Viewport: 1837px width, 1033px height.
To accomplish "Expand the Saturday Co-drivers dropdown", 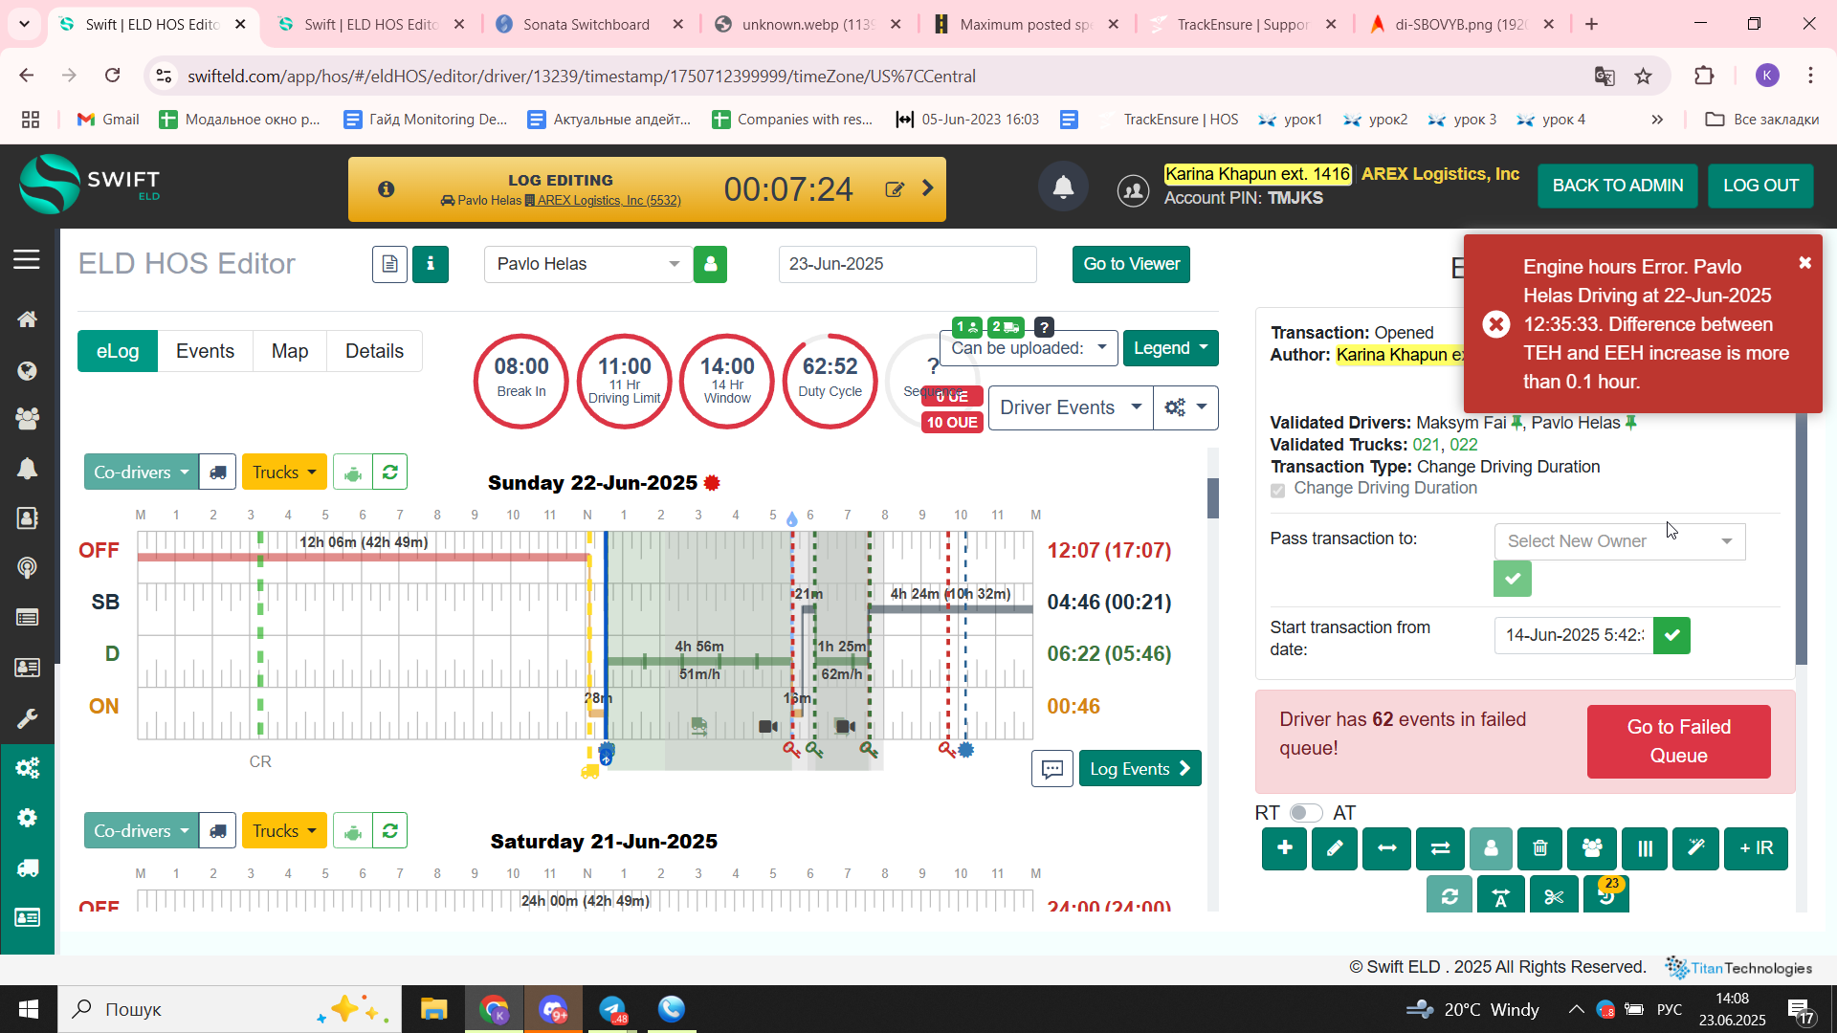I will tap(142, 831).
